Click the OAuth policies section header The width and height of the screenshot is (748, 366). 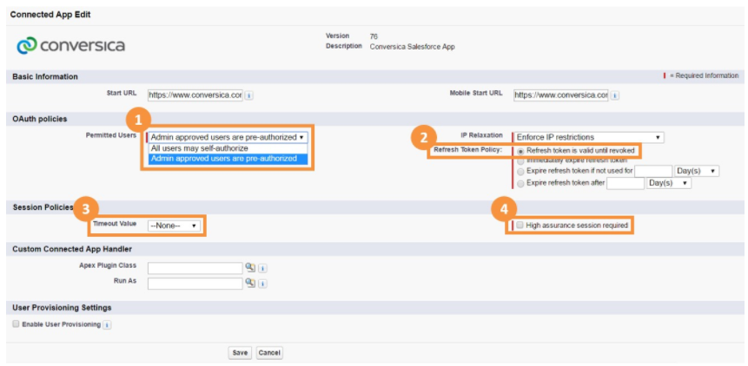click(x=40, y=119)
